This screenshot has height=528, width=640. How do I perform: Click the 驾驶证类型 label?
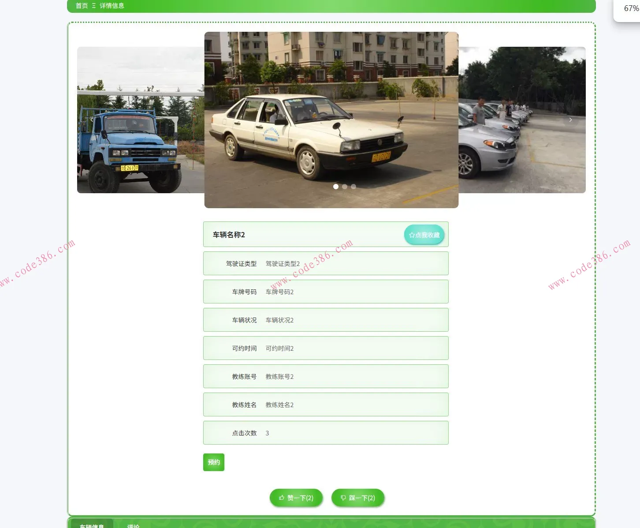pyautogui.click(x=241, y=264)
